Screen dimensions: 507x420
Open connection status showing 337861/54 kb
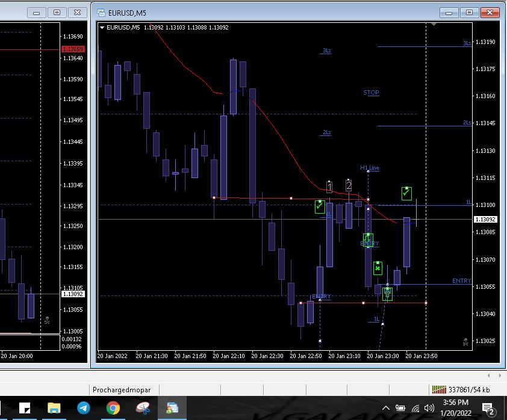(461, 390)
